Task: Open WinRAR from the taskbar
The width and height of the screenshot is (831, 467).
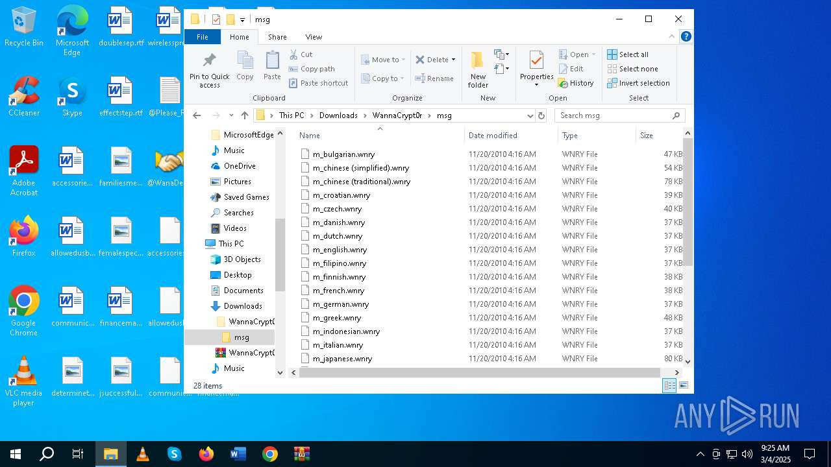Action: pos(301,454)
